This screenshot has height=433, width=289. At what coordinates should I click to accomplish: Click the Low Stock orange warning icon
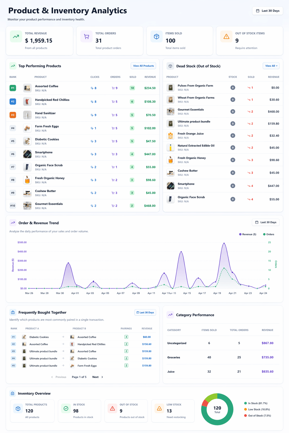point(159,408)
